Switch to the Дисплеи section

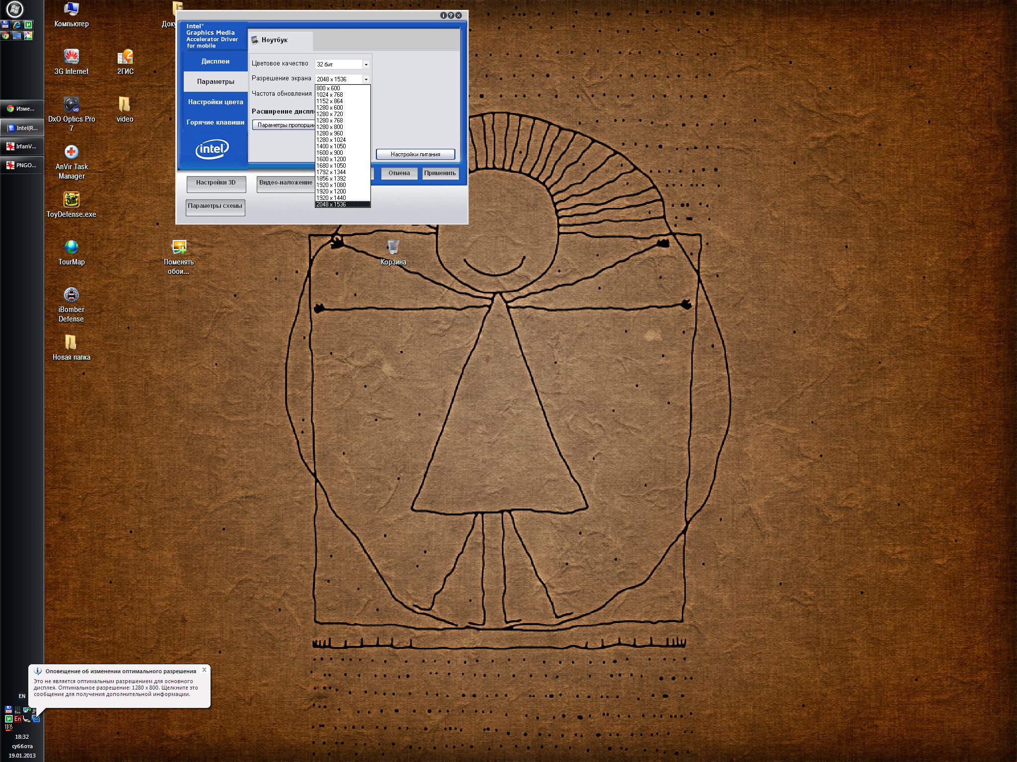pyautogui.click(x=215, y=62)
